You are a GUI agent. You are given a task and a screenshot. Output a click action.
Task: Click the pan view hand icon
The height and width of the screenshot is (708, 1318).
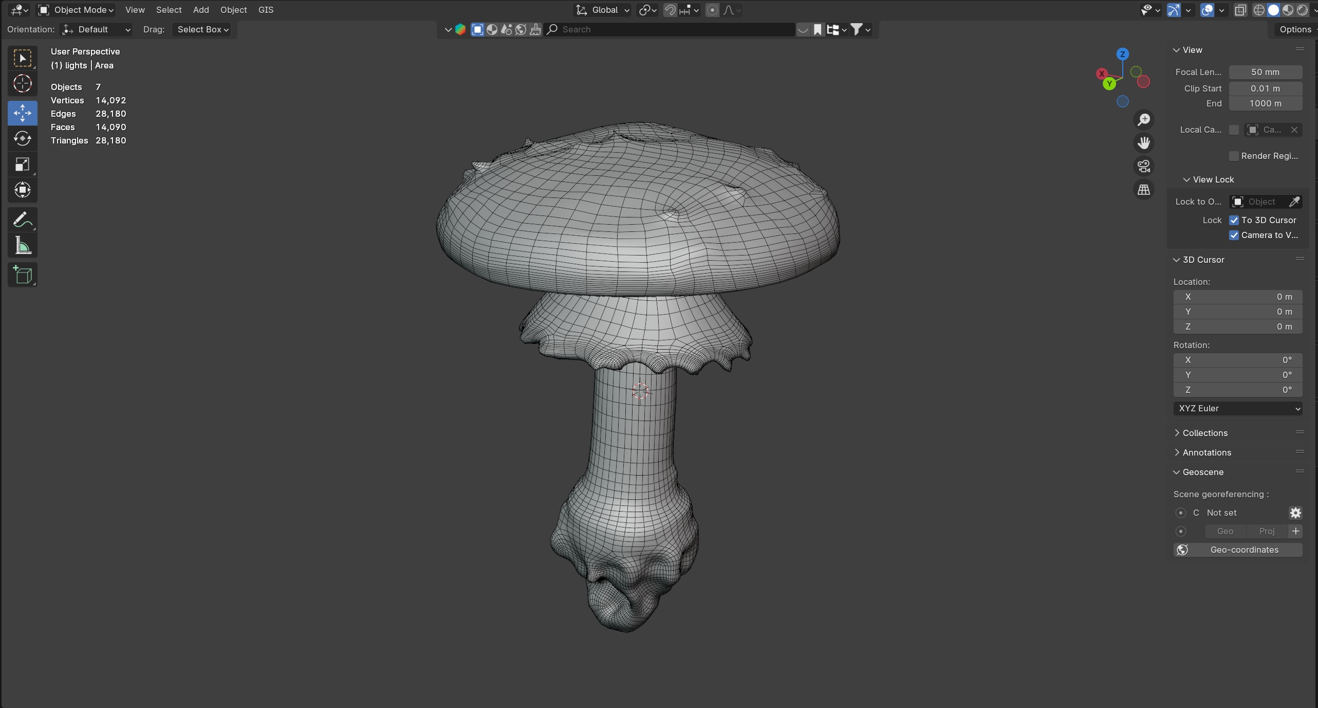(x=1144, y=143)
